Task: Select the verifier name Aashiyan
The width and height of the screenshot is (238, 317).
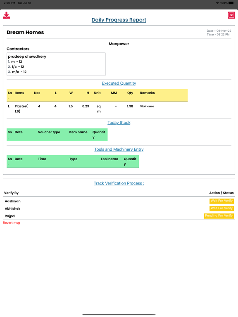Action: click(x=13, y=201)
